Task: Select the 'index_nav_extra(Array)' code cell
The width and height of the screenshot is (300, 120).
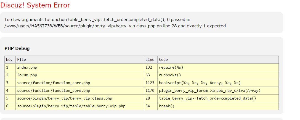Action: click(x=218, y=90)
